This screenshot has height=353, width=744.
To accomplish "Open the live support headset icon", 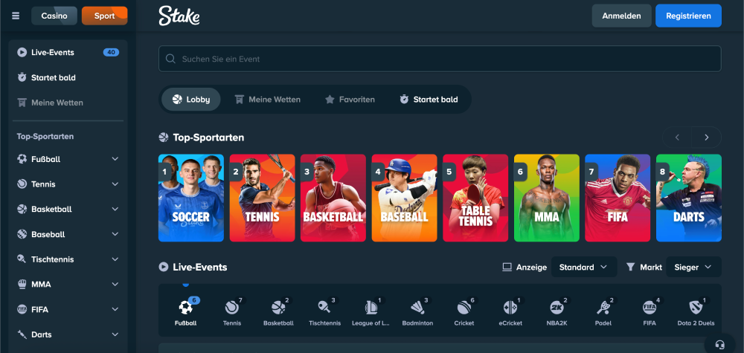I will pyautogui.click(x=719, y=344).
